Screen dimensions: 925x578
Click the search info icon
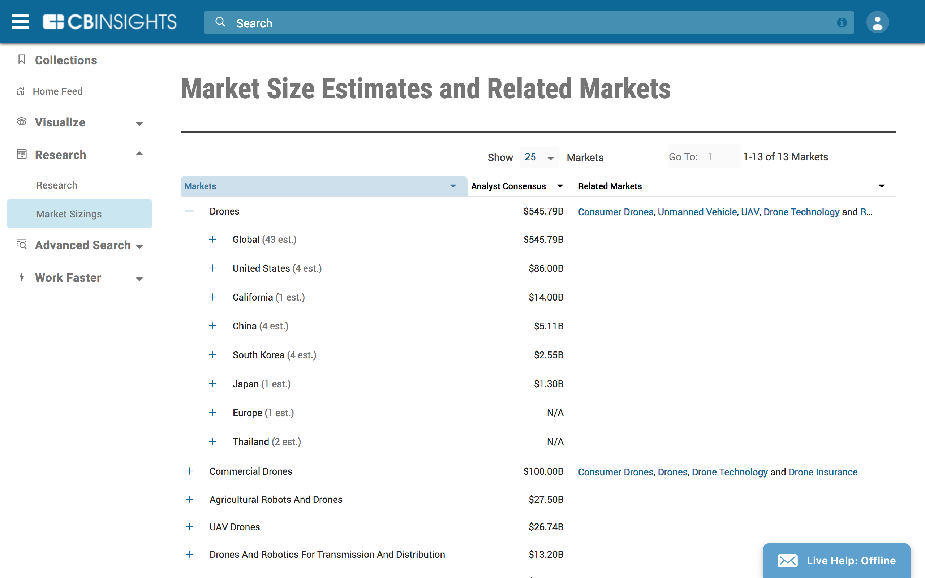(842, 22)
